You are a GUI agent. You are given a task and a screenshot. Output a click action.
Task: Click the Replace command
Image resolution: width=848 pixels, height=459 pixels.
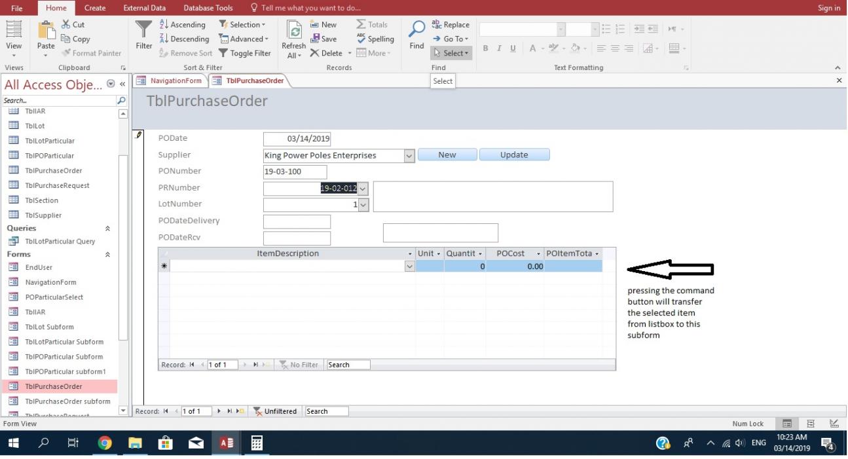pyautogui.click(x=451, y=25)
